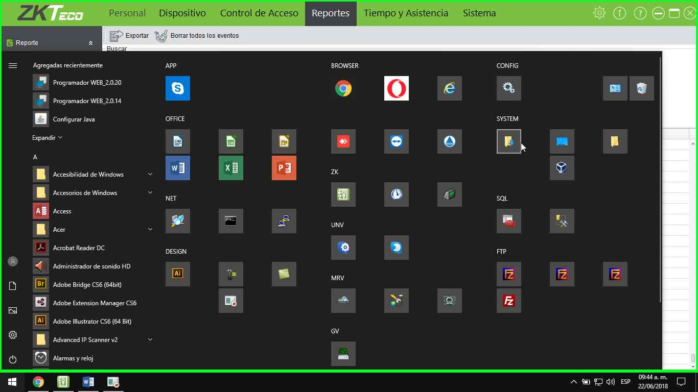Viewport: 698px width, 392px height.
Task: Open the Personal menu in ZKTeco
Action: 127,13
